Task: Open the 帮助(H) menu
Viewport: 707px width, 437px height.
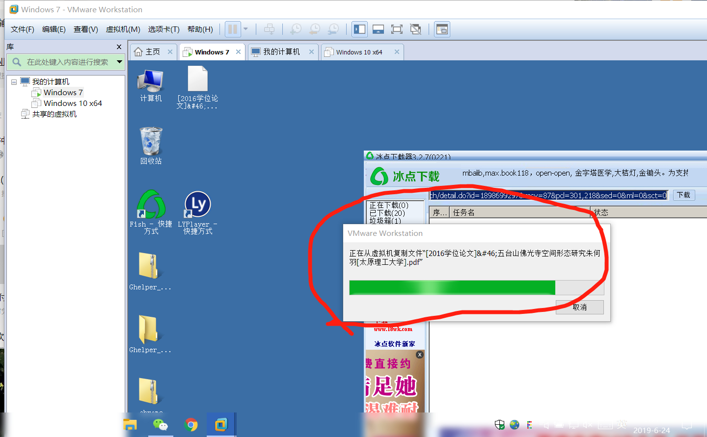Action: (x=200, y=29)
